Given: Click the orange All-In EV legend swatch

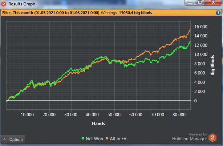Looking at the screenshot, I should (107, 138).
